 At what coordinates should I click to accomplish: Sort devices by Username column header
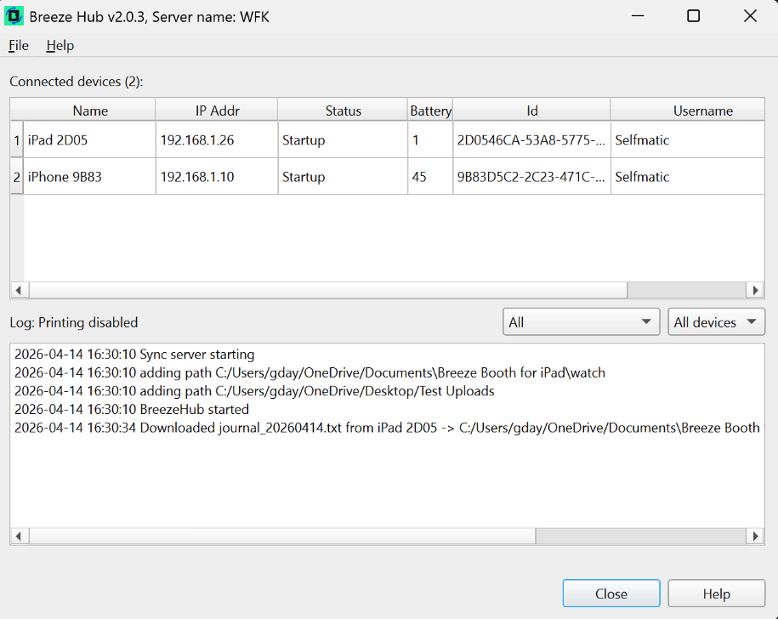688,111
